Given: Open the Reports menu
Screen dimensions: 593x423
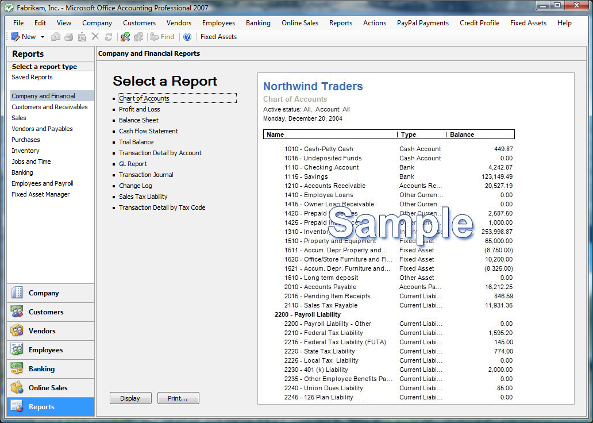Looking at the screenshot, I should 340,22.
